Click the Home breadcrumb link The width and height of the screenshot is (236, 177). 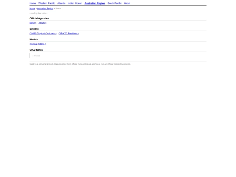[32, 8]
